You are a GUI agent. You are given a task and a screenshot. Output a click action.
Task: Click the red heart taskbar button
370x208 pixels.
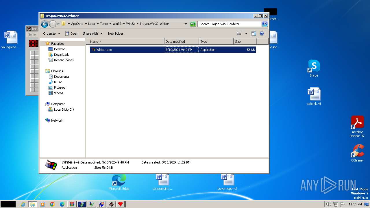click(x=121, y=204)
